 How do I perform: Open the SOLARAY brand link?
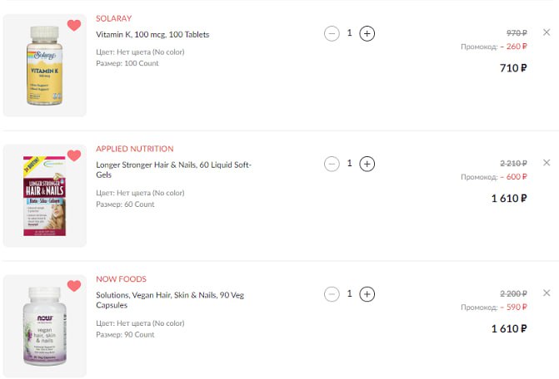(x=114, y=18)
